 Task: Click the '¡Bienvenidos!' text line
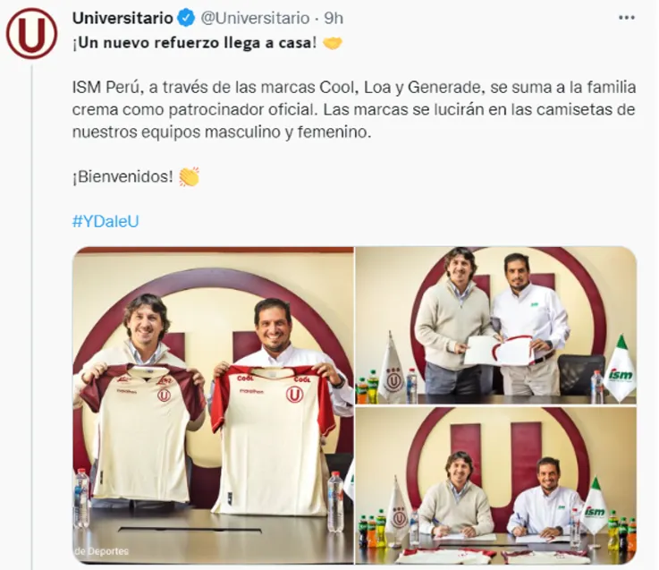coord(123,176)
